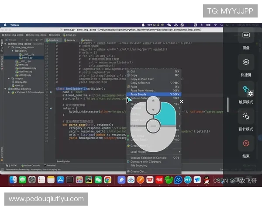Click the touch mode settings gear badge
This screenshot has width=262, height=210.
pos(250,94)
